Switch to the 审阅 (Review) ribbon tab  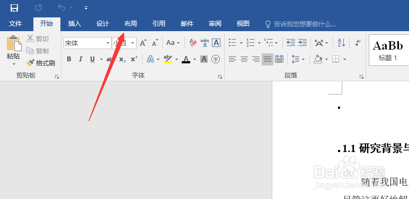215,24
